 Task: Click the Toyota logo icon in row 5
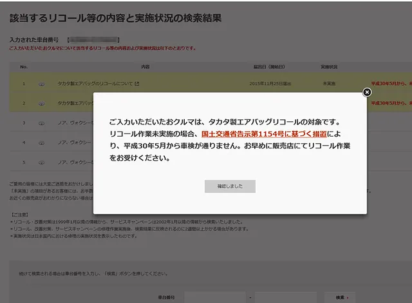tap(41, 162)
